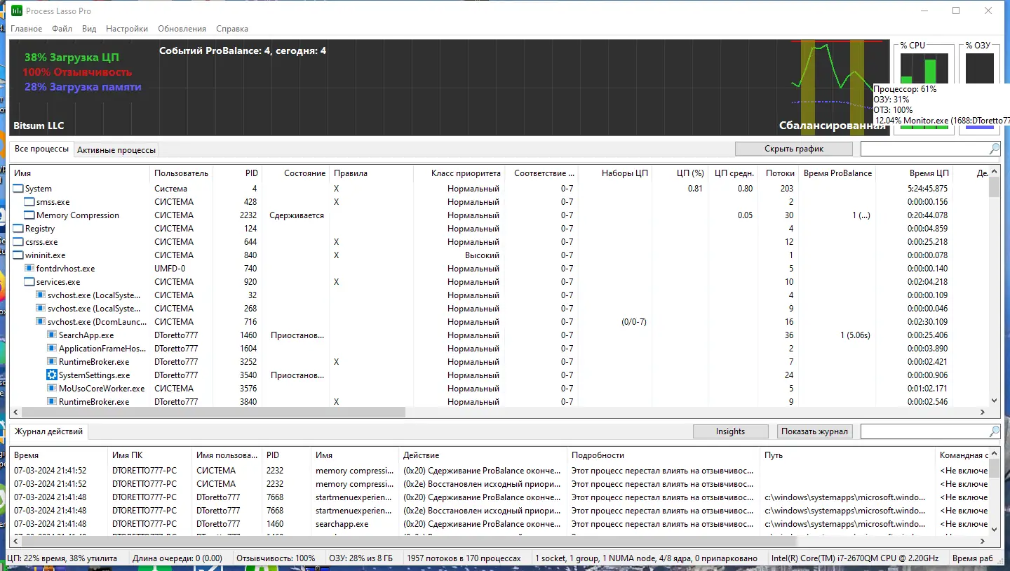
Task: Click the SystemSettings.exe gear icon
Action: (x=52, y=375)
